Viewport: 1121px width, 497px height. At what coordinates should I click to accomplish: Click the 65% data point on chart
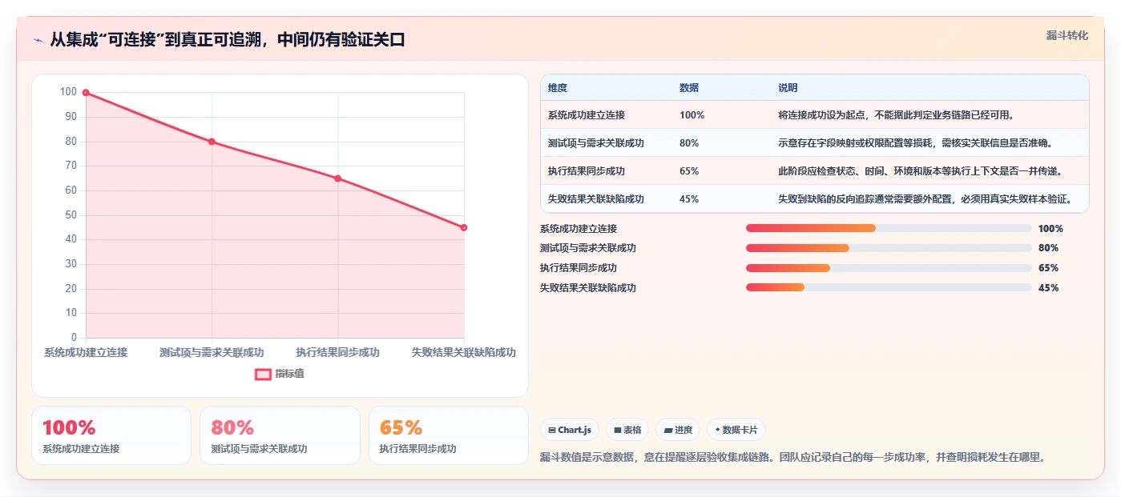point(338,178)
